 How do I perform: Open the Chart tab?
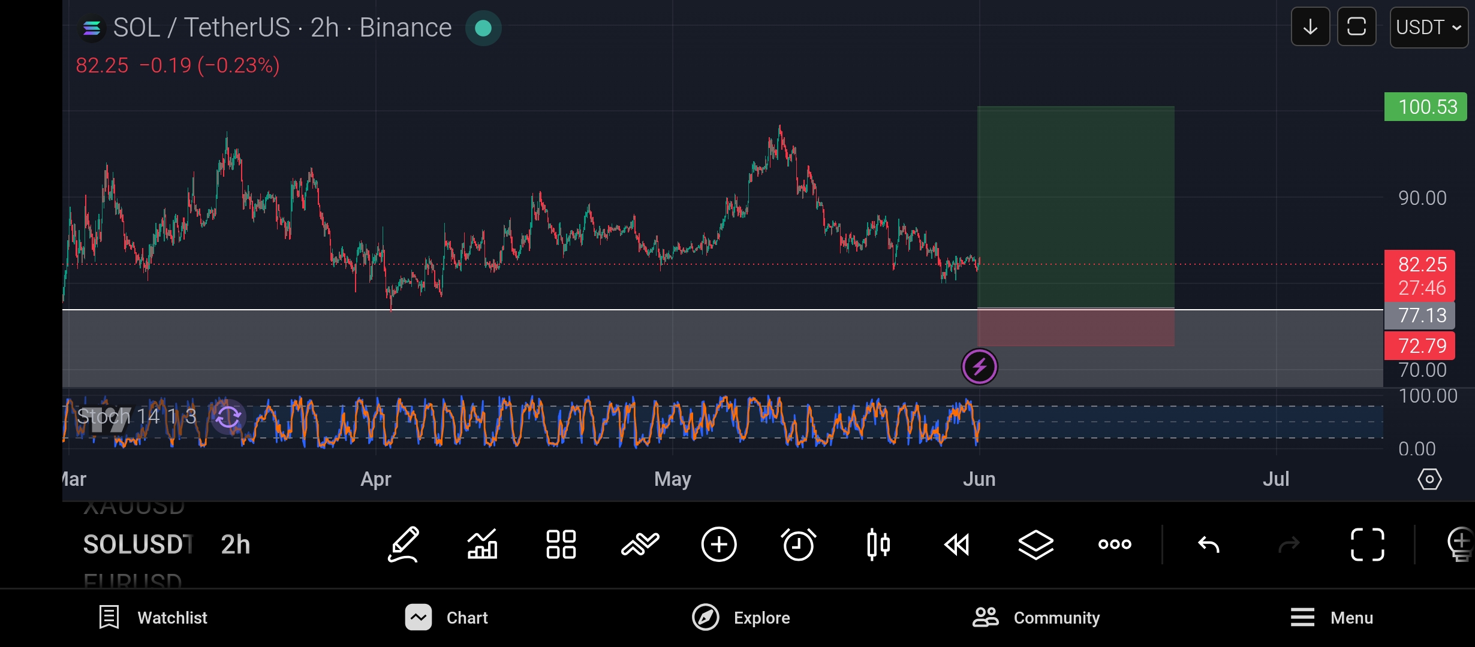(447, 618)
